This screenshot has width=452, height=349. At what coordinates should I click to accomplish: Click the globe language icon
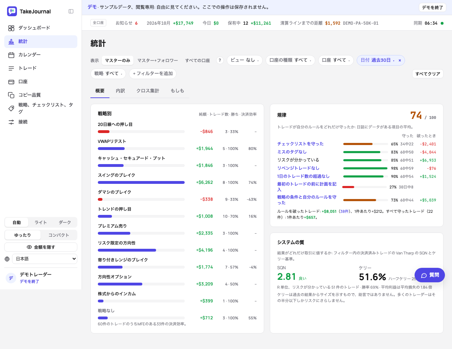point(7,259)
